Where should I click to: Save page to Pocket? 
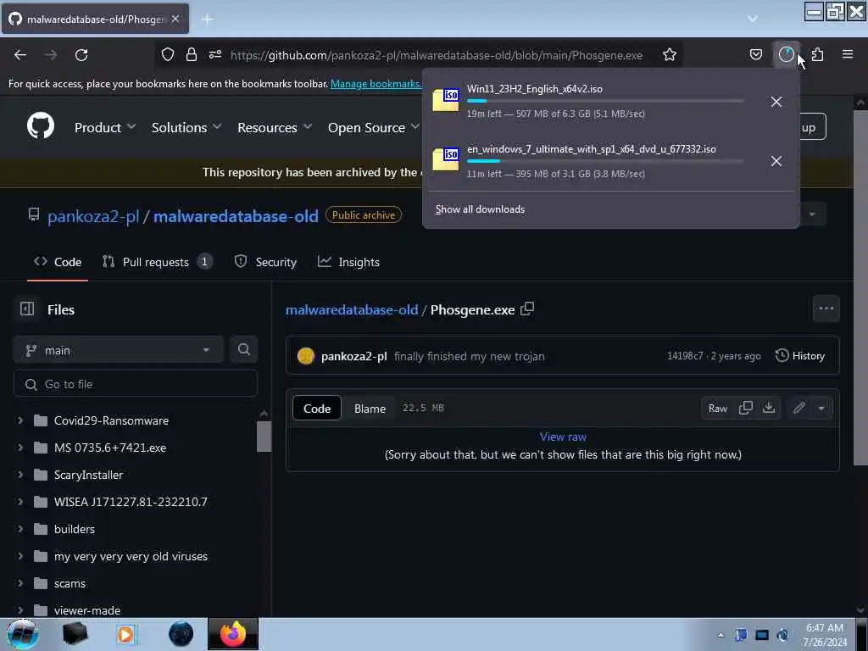point(755,54)
